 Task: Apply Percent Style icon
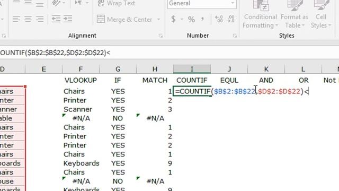click(x=191, y=20)
